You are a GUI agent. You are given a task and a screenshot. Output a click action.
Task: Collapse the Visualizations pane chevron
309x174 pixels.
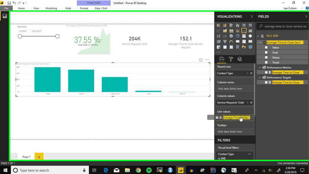tap(251, 16)
